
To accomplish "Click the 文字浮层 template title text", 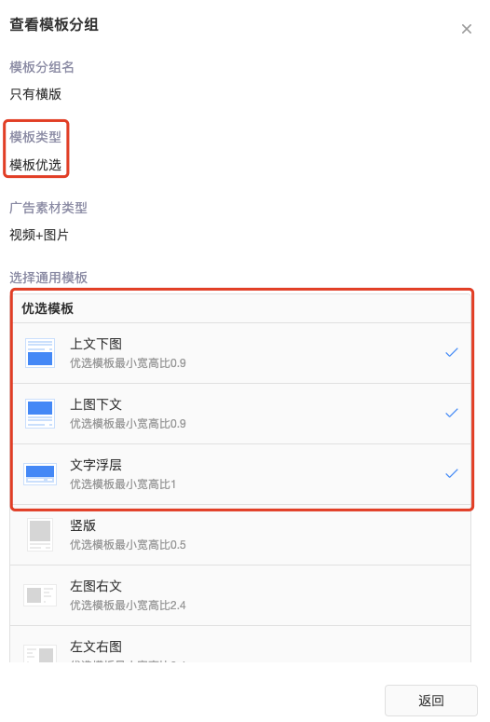I will coord(96,465).
